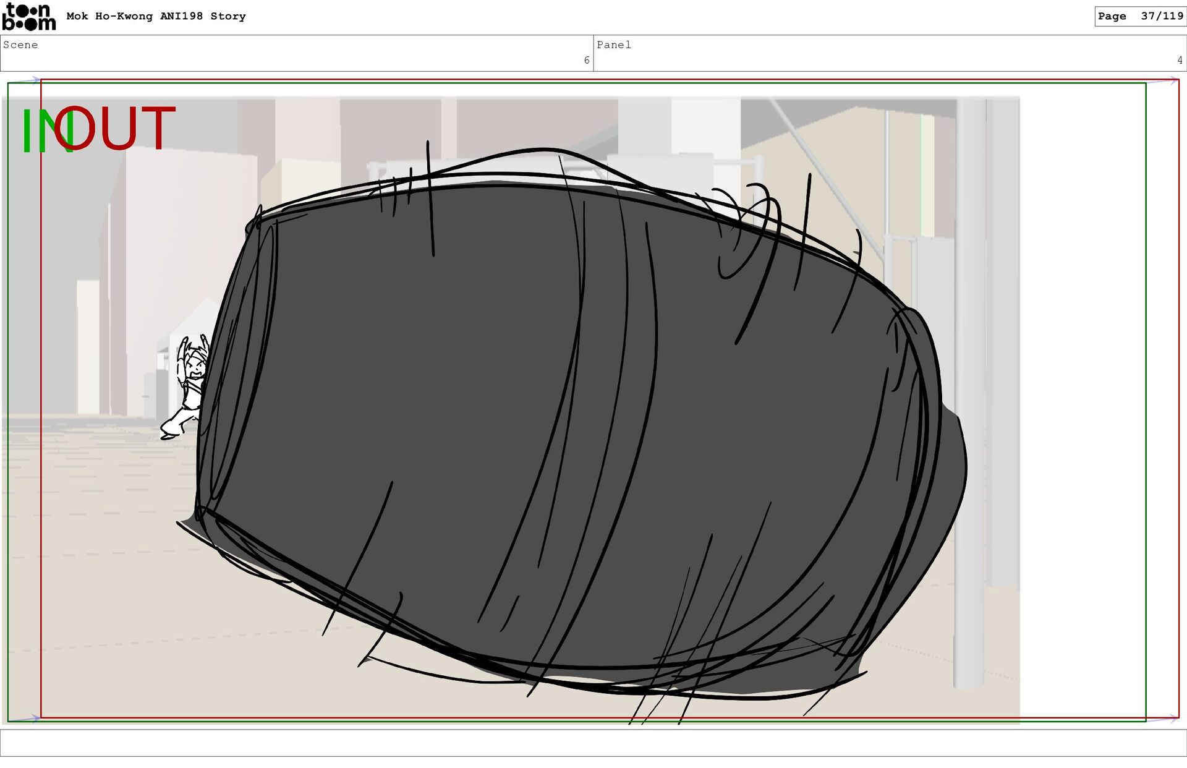Click the Toon Boom logo
Viewport: 1187px width, 768px height.
tap(28, 17)
